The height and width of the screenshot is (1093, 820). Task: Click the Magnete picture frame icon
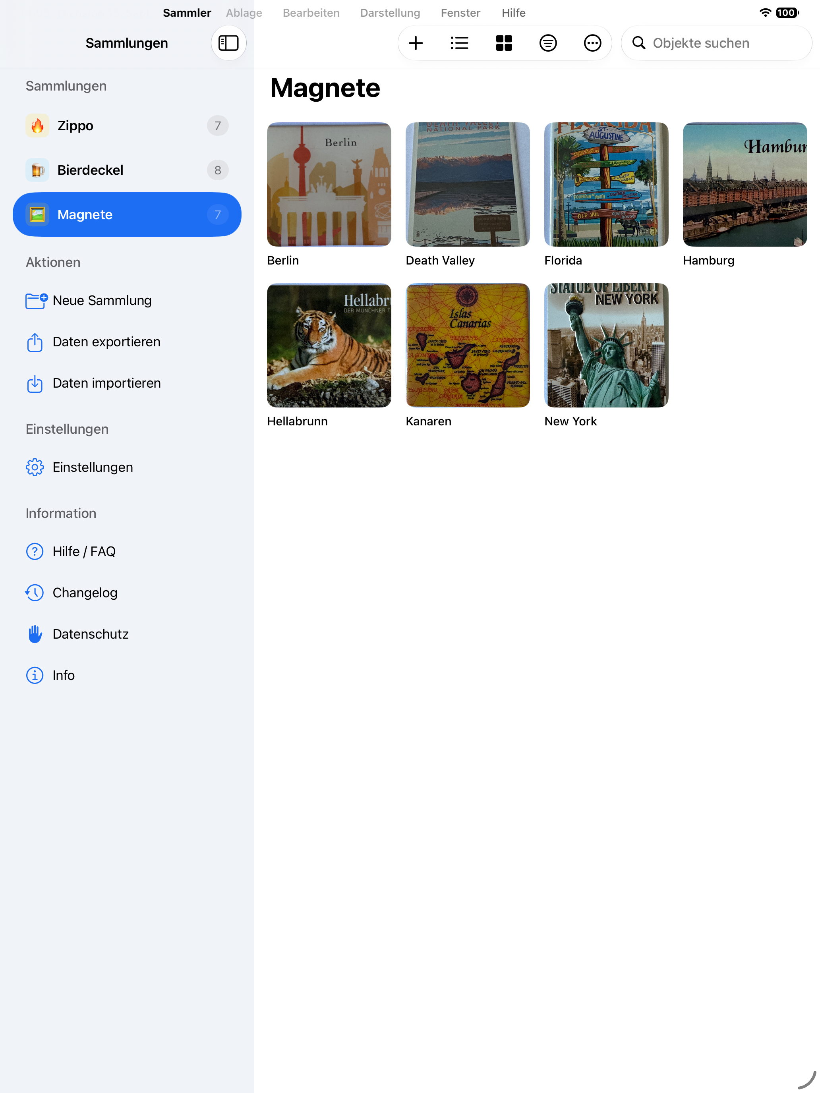point(38,214)
